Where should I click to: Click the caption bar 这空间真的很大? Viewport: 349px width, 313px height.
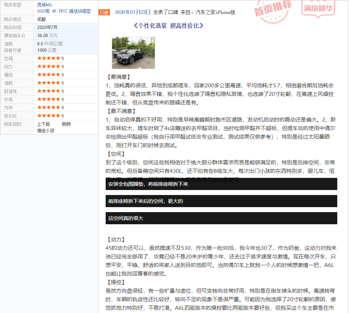coord(221,218)
